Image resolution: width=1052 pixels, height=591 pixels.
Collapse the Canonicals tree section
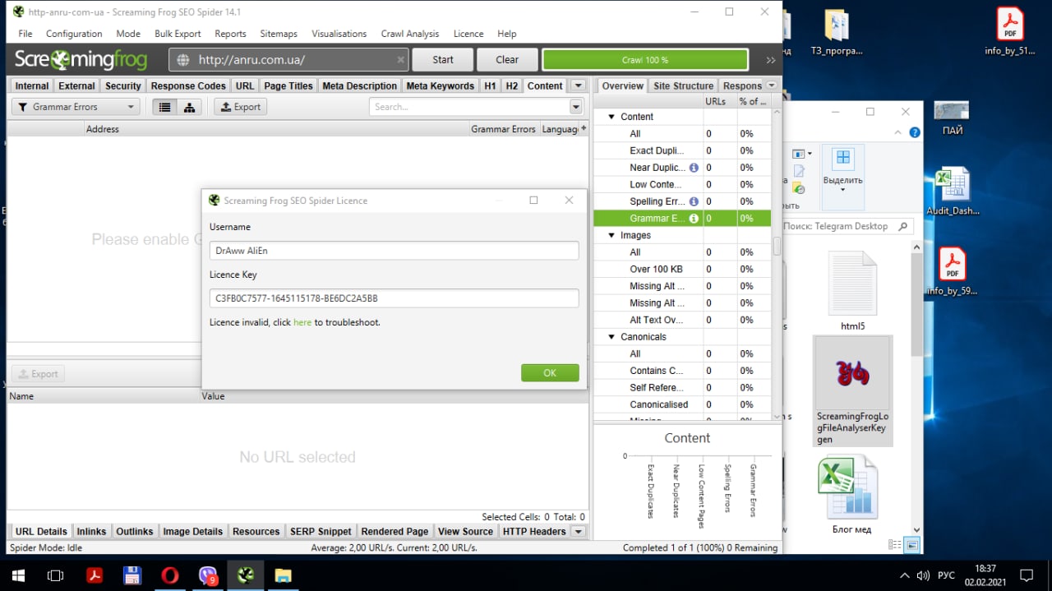point(611,337)
